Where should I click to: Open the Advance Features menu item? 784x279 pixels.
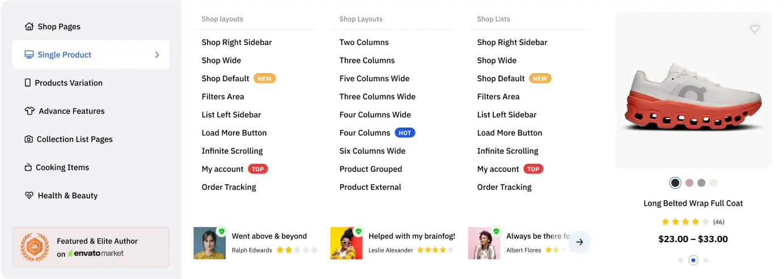tap(71, 111)
